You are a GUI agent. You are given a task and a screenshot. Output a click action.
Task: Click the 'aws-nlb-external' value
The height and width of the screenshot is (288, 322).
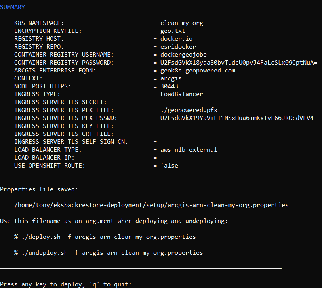coord(189,150)
